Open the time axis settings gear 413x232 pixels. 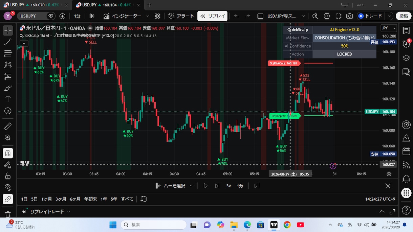389,174
